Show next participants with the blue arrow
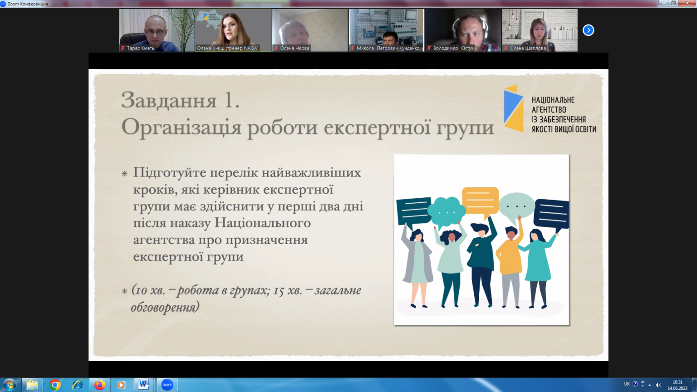 [x=588, y=30]
